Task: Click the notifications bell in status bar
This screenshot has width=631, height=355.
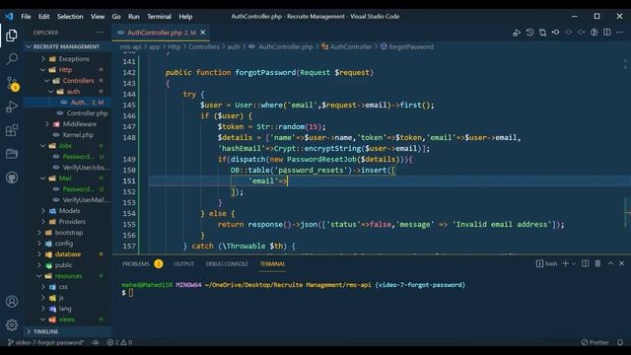Action: point(620,342)
